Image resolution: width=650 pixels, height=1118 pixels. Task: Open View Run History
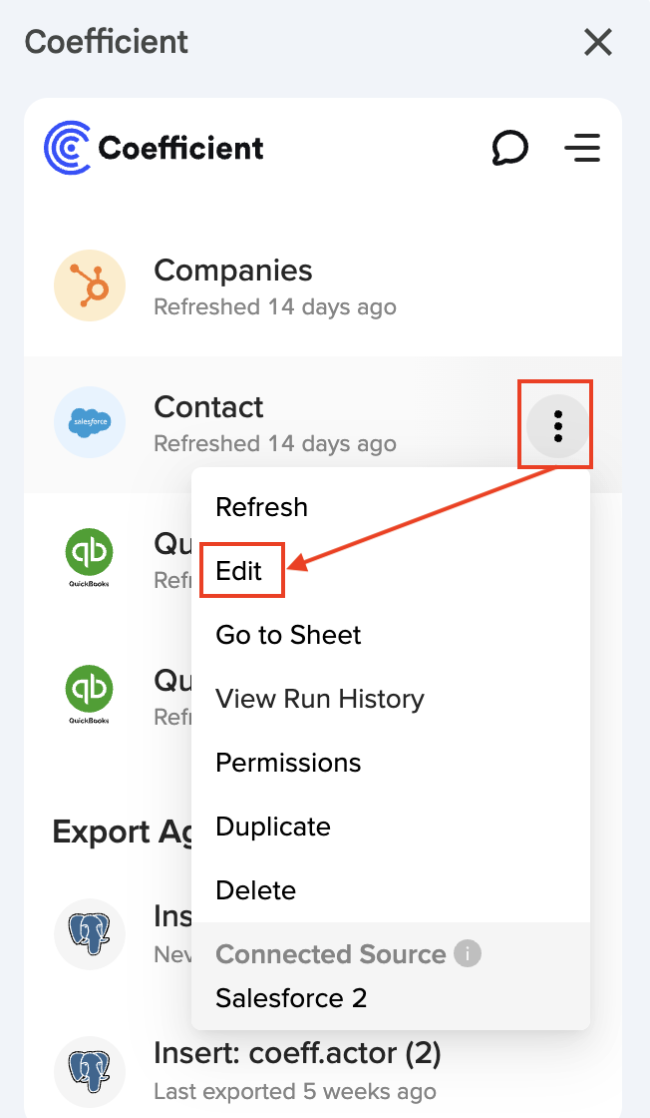319,699
